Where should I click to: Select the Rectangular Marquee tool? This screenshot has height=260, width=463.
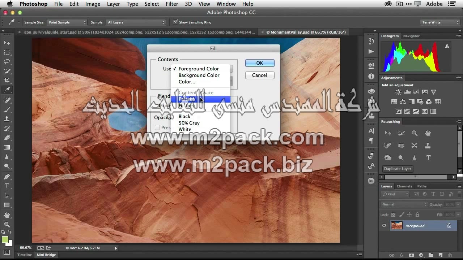[x=7, y=52]
